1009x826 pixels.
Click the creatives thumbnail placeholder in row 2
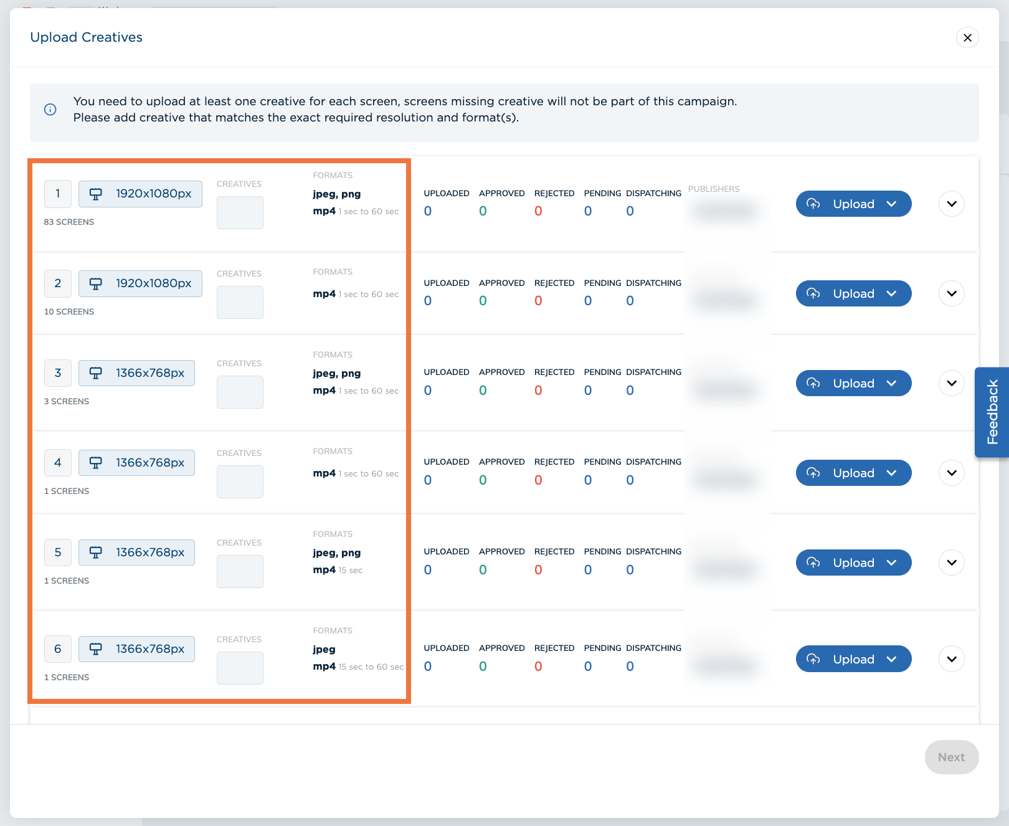click(240, 302)
